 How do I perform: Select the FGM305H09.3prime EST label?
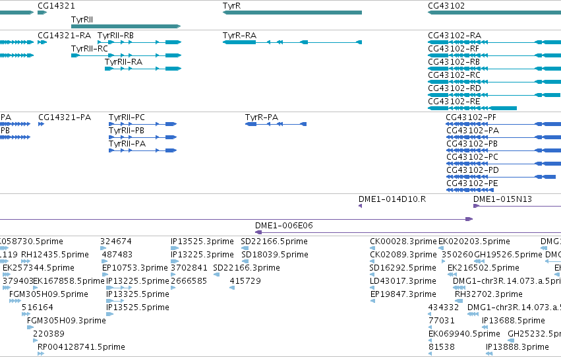click(66, 321)
